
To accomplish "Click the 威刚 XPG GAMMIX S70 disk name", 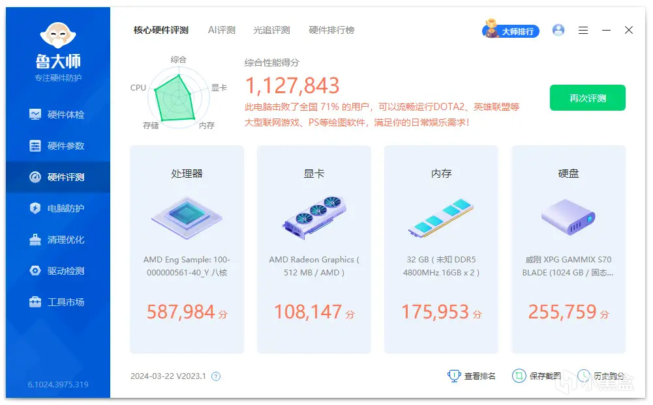I will click(568, 266).
